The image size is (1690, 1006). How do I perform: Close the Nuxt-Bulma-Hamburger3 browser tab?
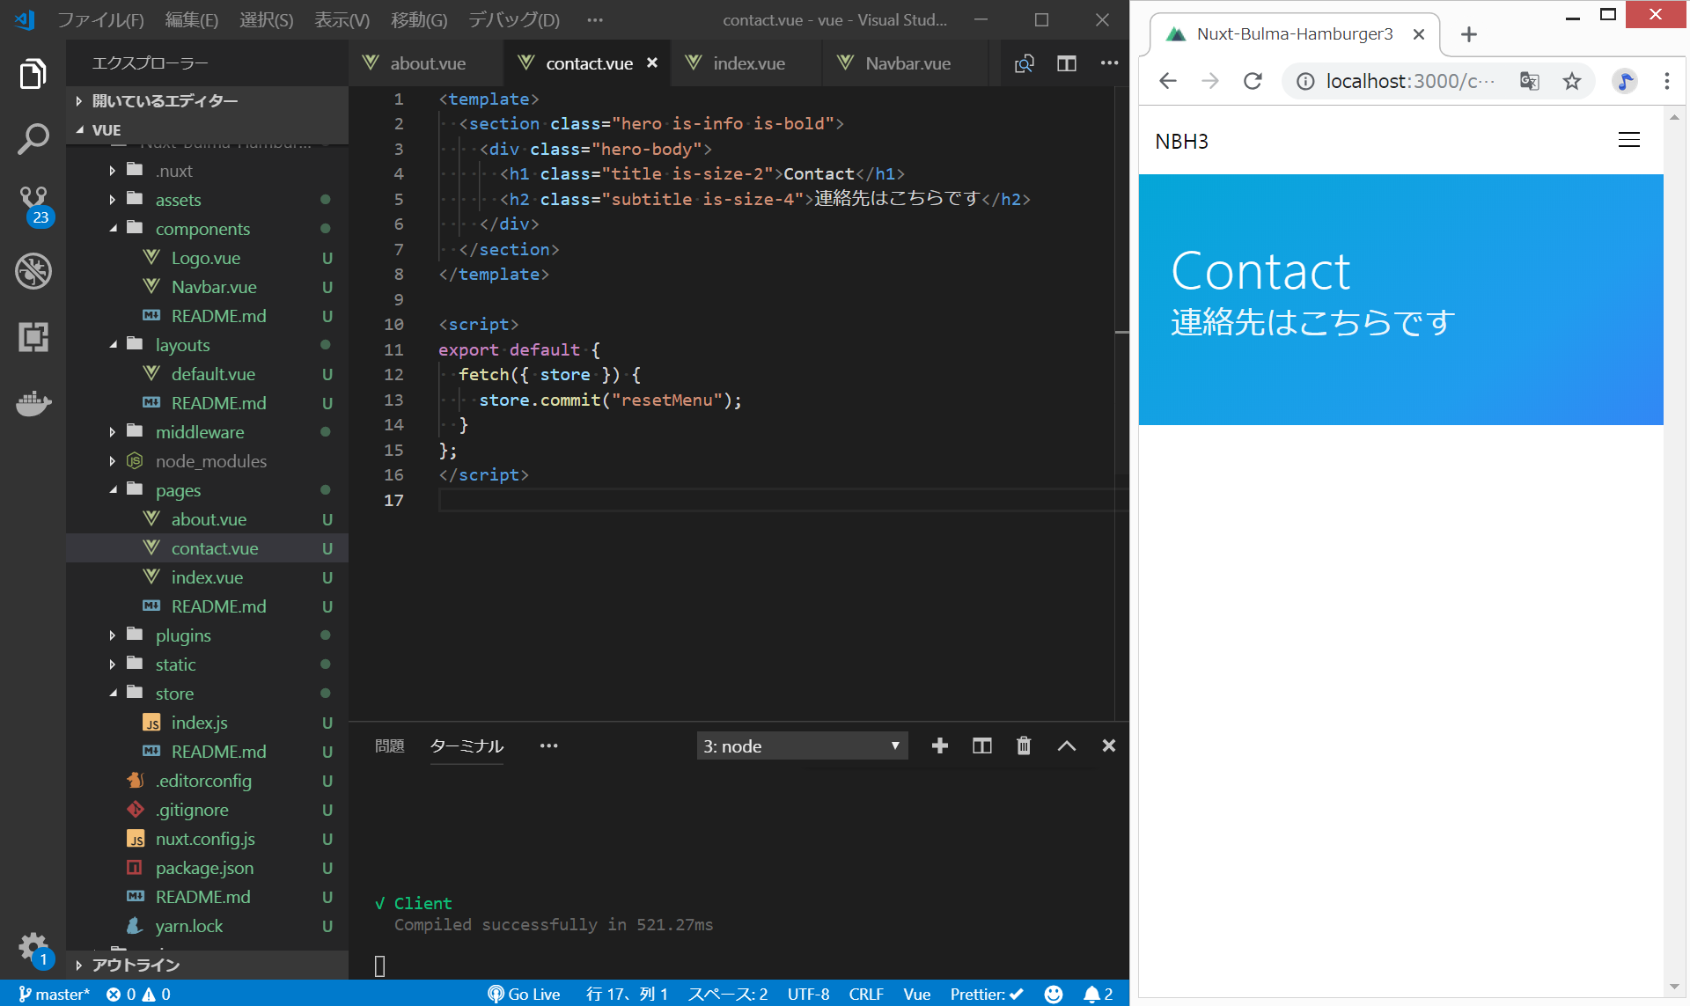point(1419,34)
